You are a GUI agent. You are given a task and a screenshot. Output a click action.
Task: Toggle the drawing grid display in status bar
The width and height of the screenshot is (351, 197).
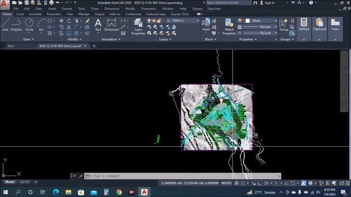click(236, 183)
